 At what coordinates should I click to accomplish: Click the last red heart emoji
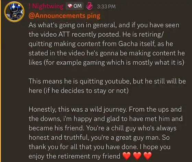pyautogui.click(x=147, y=156)
